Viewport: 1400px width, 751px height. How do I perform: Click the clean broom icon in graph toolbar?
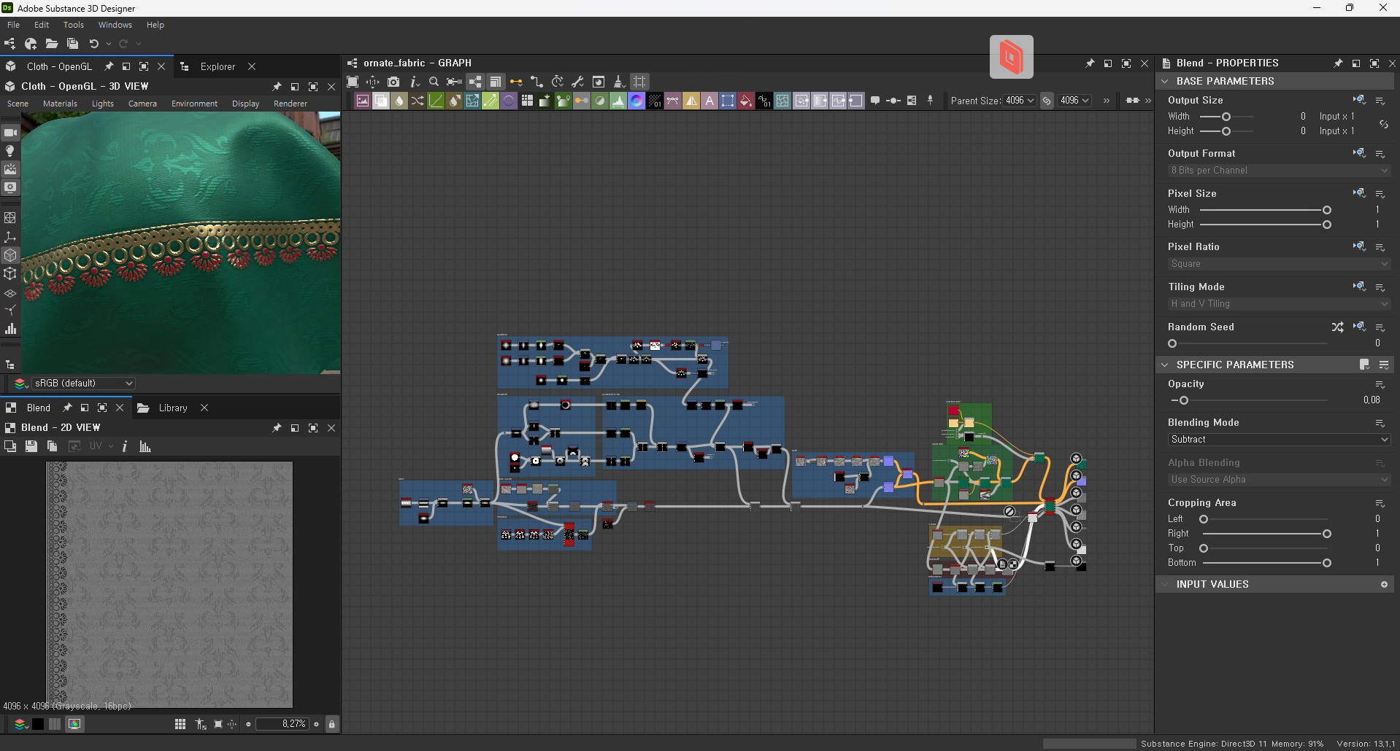[x=619, y=82]
